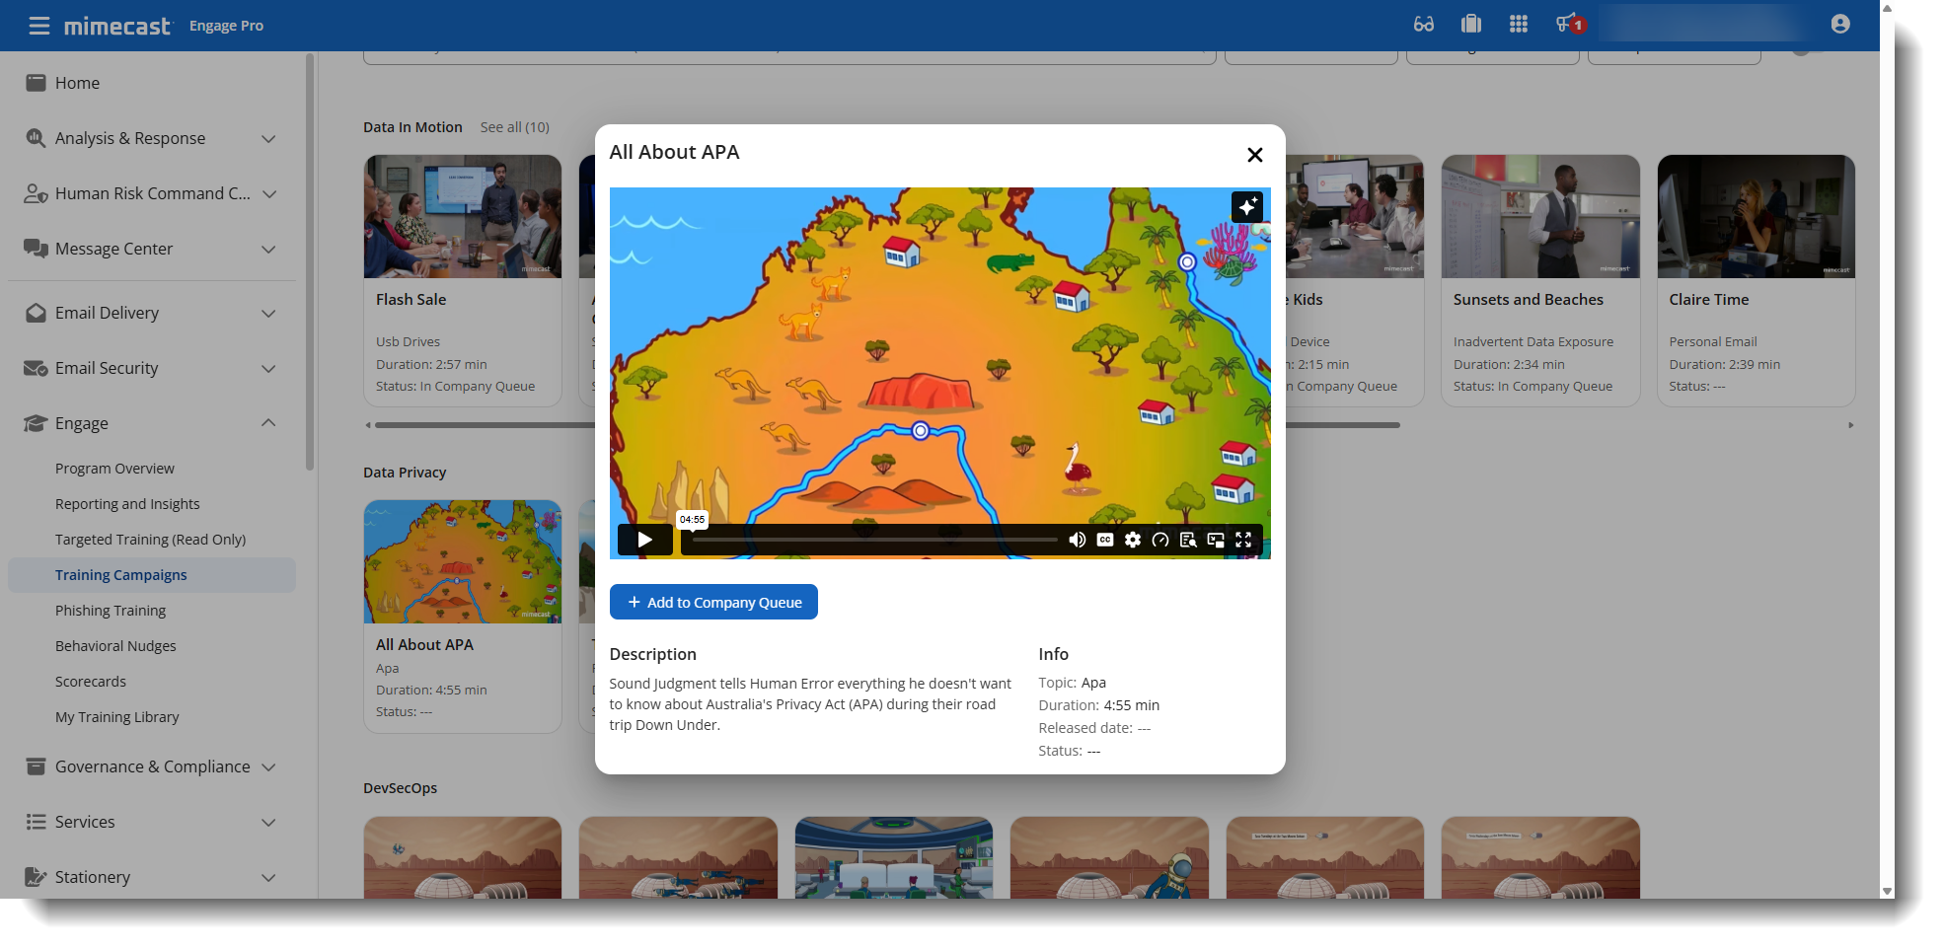The width and height of the screenshot is (1944, 948).
Task: Open Targeted Training (Read Only)
Action: pos(150,540)
